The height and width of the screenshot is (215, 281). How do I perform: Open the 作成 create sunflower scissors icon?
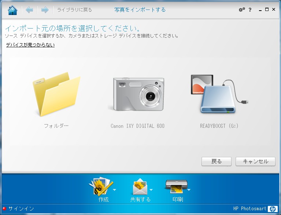(101, 186)
